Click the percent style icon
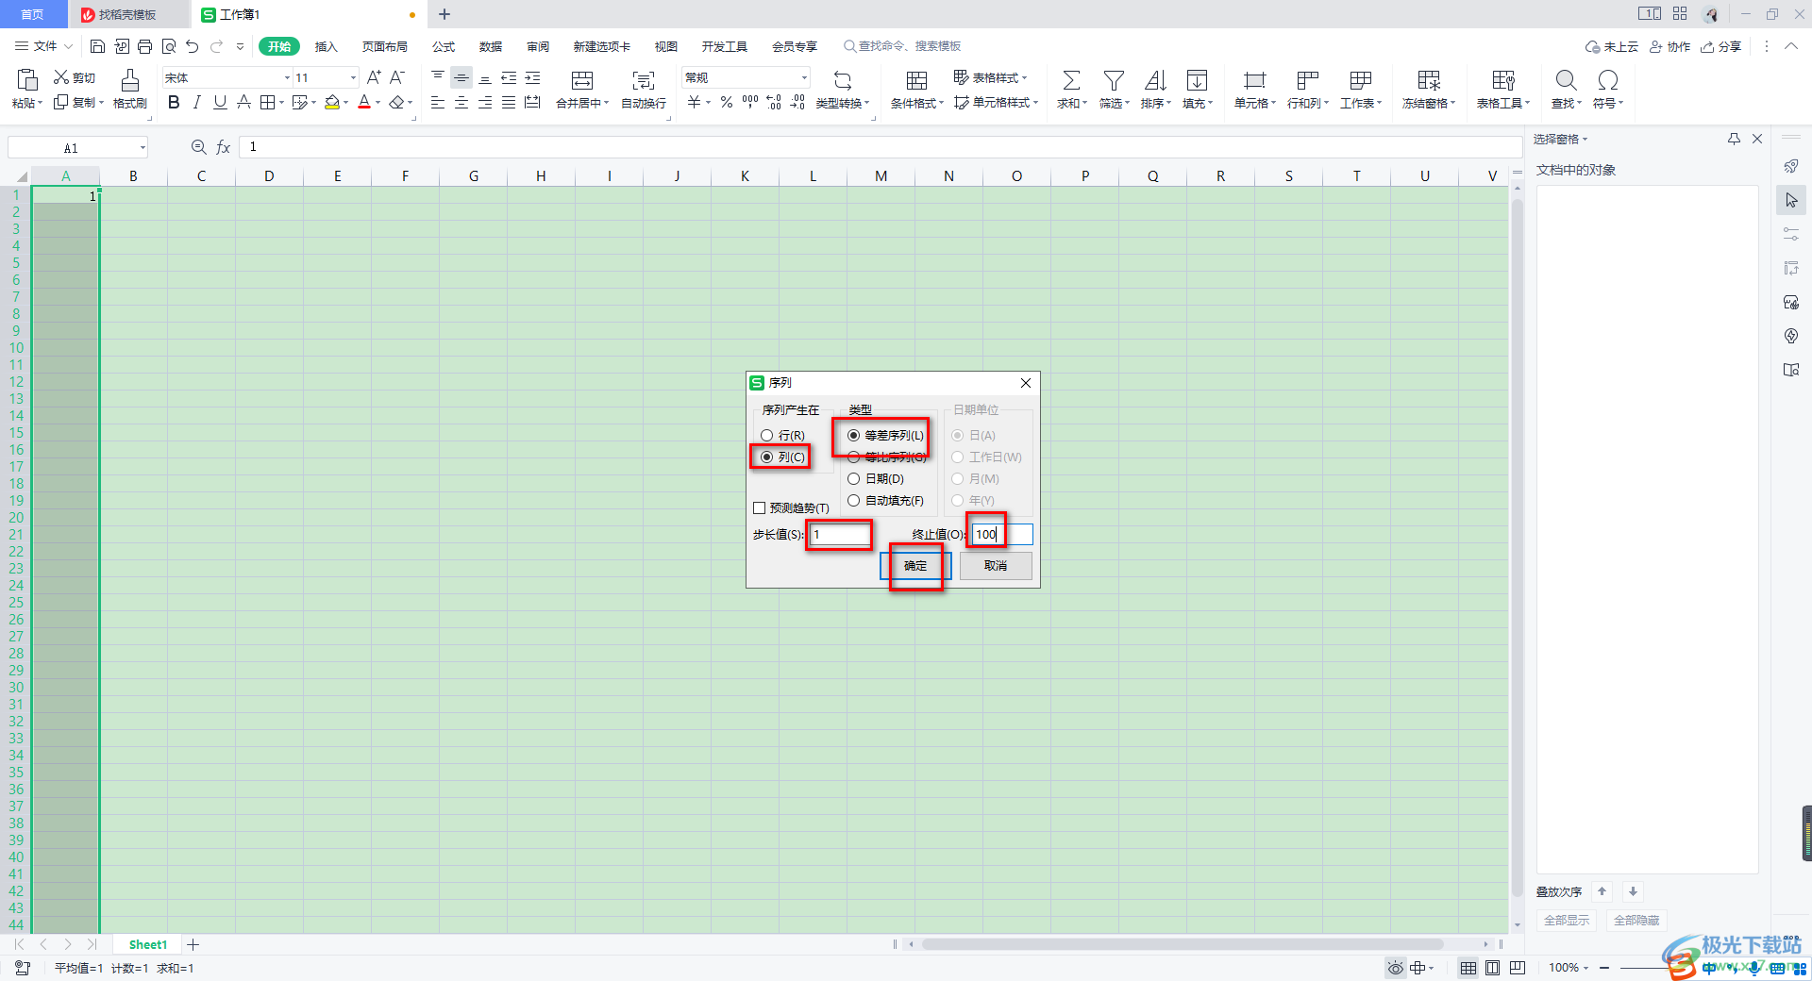The image size is (1812, 981). tap(727, 103)
